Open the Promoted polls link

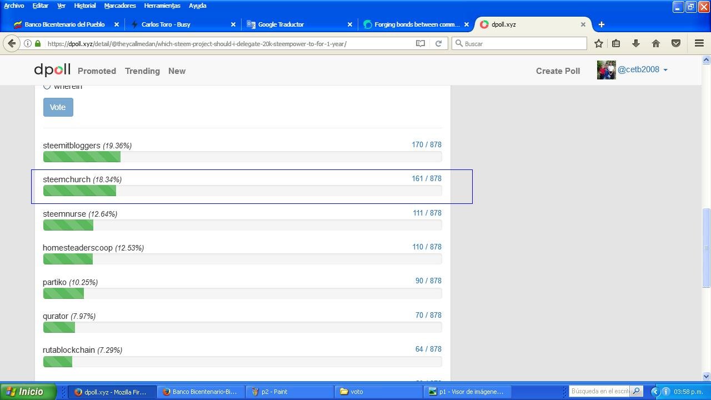coord(97,71)
